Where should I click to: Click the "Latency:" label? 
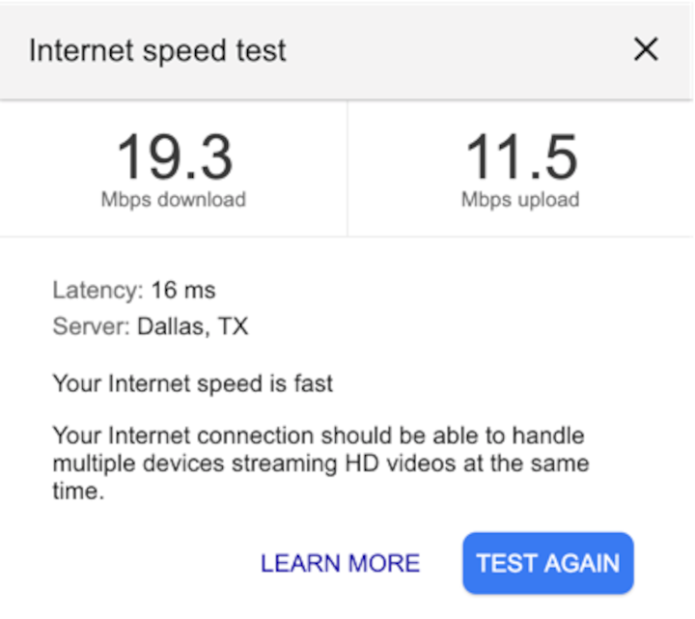coord(97,290)
